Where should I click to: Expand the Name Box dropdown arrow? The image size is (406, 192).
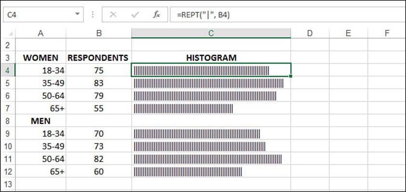coord(78,14)
